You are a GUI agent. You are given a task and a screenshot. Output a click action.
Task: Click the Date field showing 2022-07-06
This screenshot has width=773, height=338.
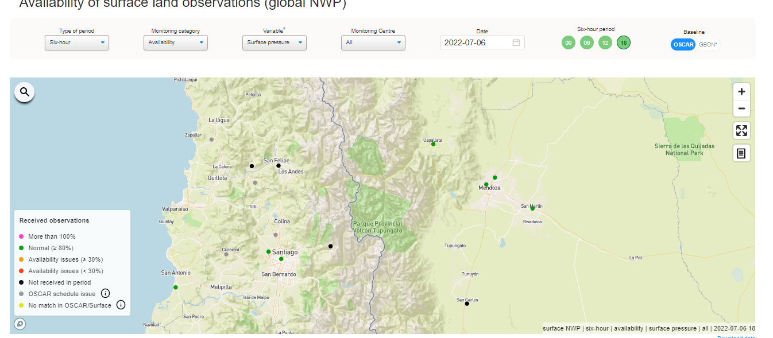pos(482,42)
